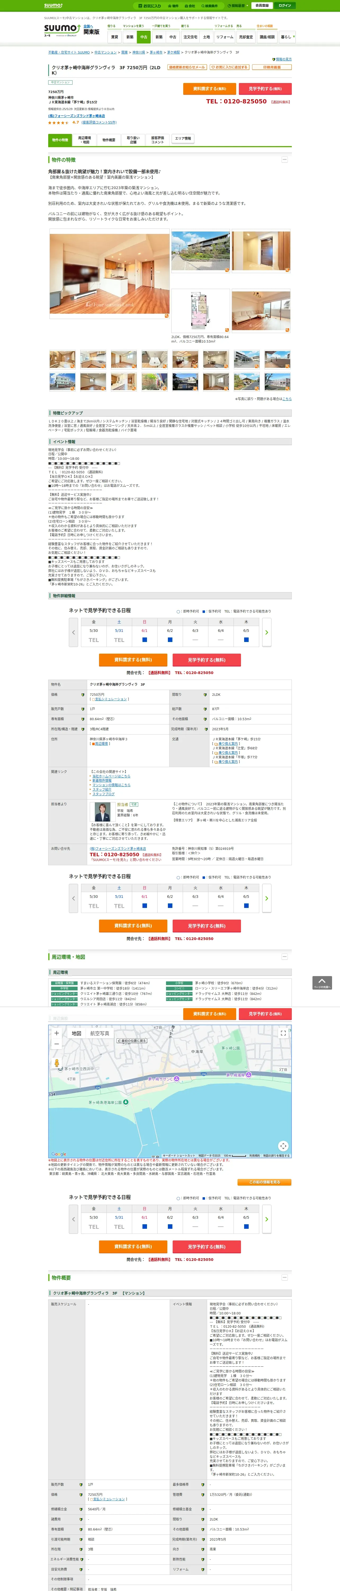Image resolution: width=340 pixels, height=1591 pixels.
Task: Show previous week in second reservation calendar
Action: (73, 899)
